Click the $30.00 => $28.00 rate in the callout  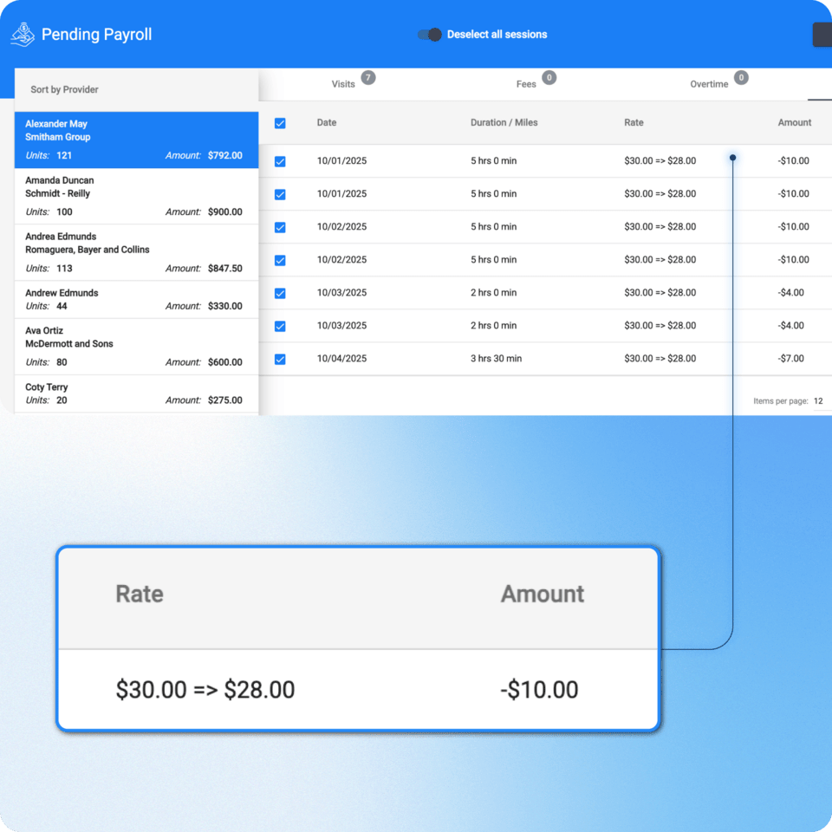pos(205,690)
